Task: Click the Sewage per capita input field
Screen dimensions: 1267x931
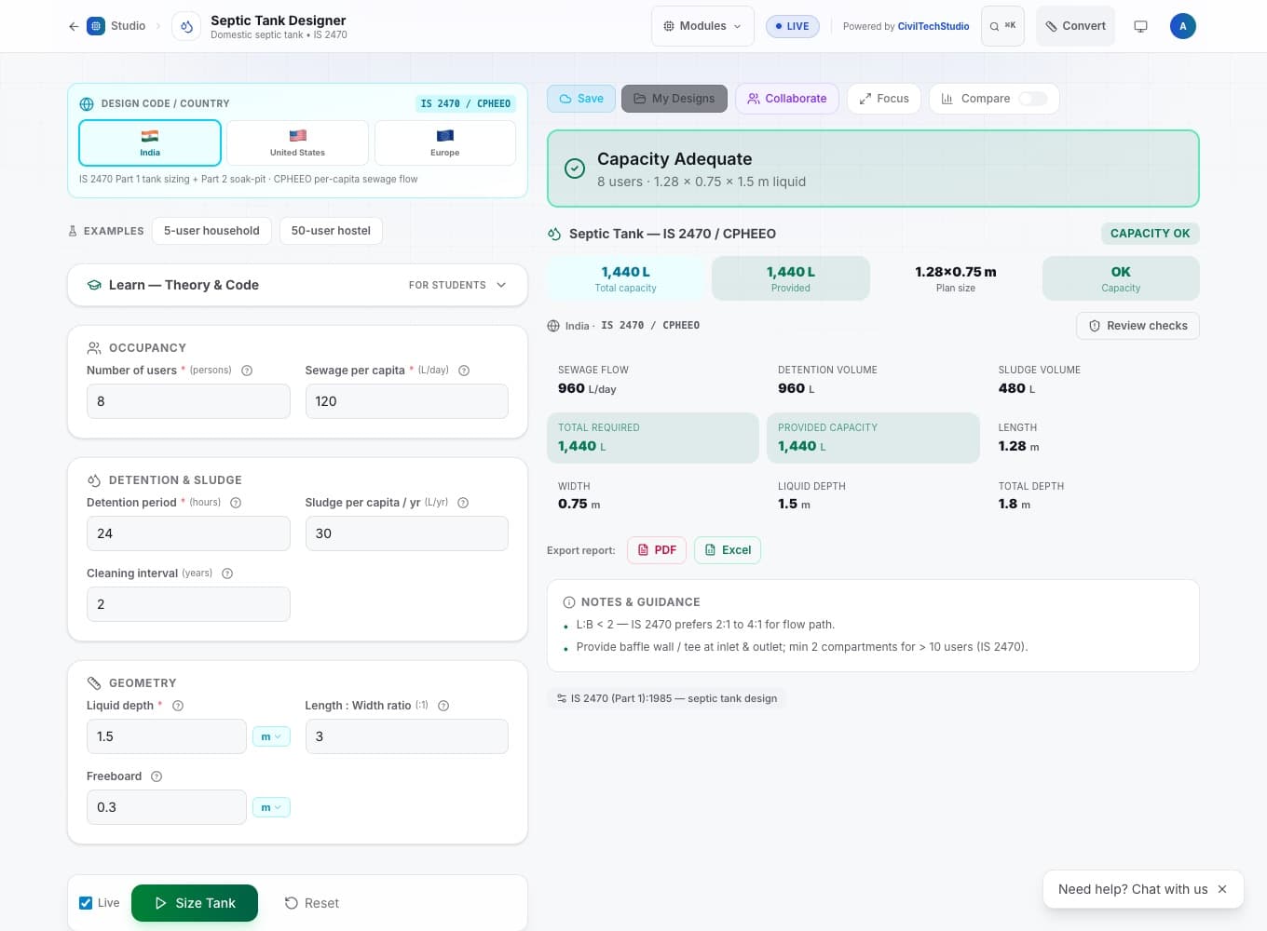Action: 407,401
